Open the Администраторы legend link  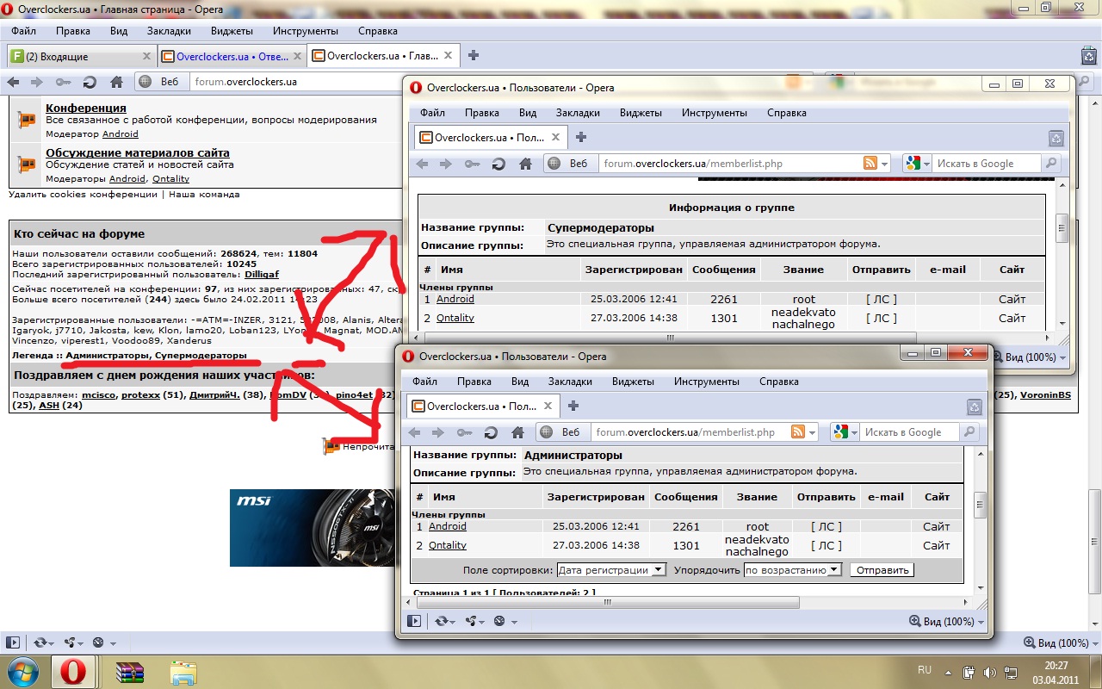point(107,356)
